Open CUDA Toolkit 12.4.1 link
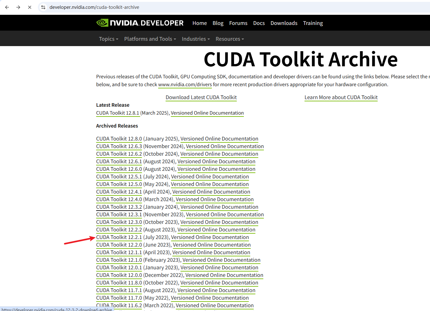The image size is (430, 311). [x=119, y=192]
